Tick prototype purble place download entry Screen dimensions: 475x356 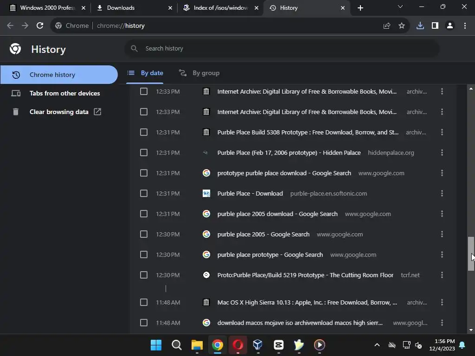[144, 173]
